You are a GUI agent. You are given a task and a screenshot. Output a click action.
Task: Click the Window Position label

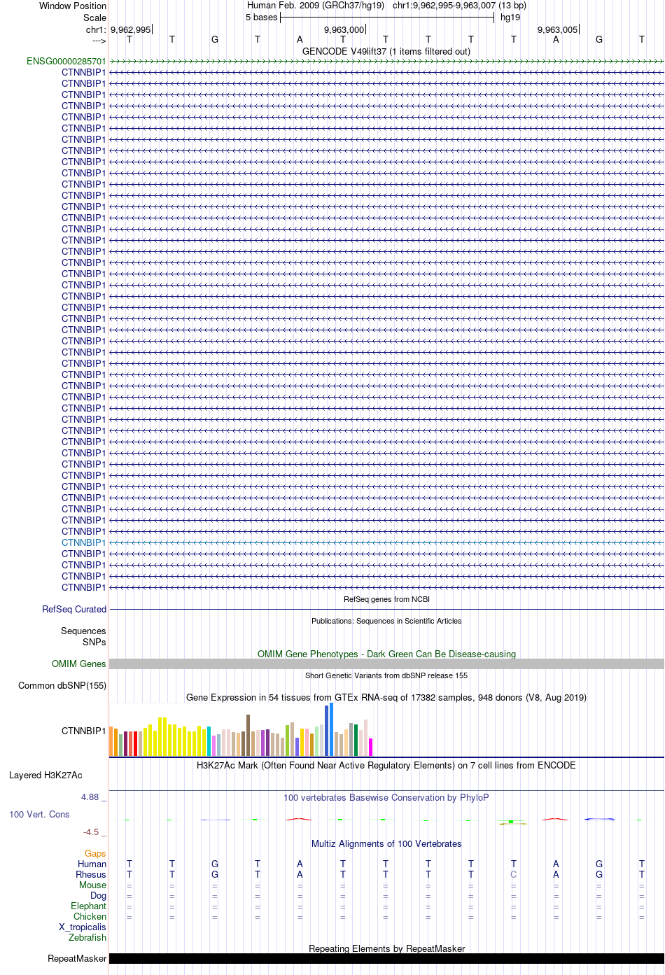tap(73, 6)
